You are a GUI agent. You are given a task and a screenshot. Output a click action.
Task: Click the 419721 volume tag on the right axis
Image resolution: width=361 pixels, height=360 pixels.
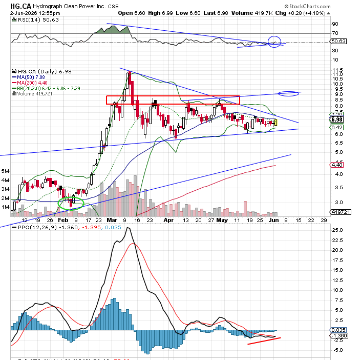point(341,212)
